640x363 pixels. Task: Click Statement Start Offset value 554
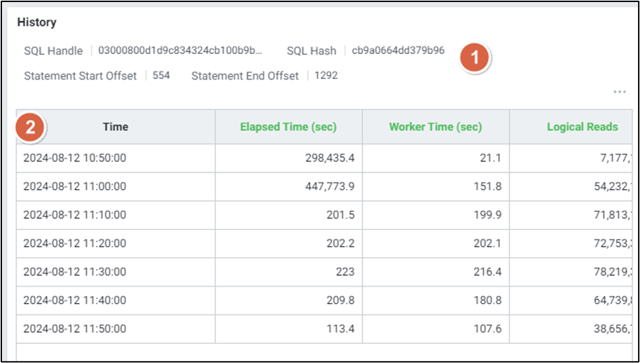[x=161, y=76]
